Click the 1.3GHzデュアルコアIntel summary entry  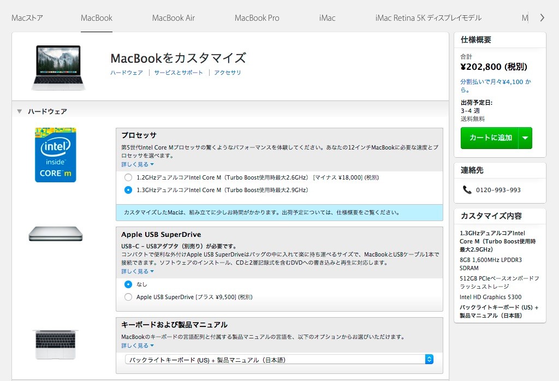pyautogui.click(x=498, y=241)
